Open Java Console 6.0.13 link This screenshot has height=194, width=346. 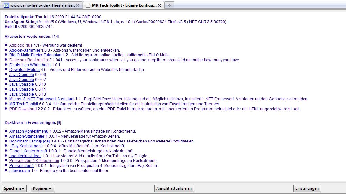click(22, 94)
